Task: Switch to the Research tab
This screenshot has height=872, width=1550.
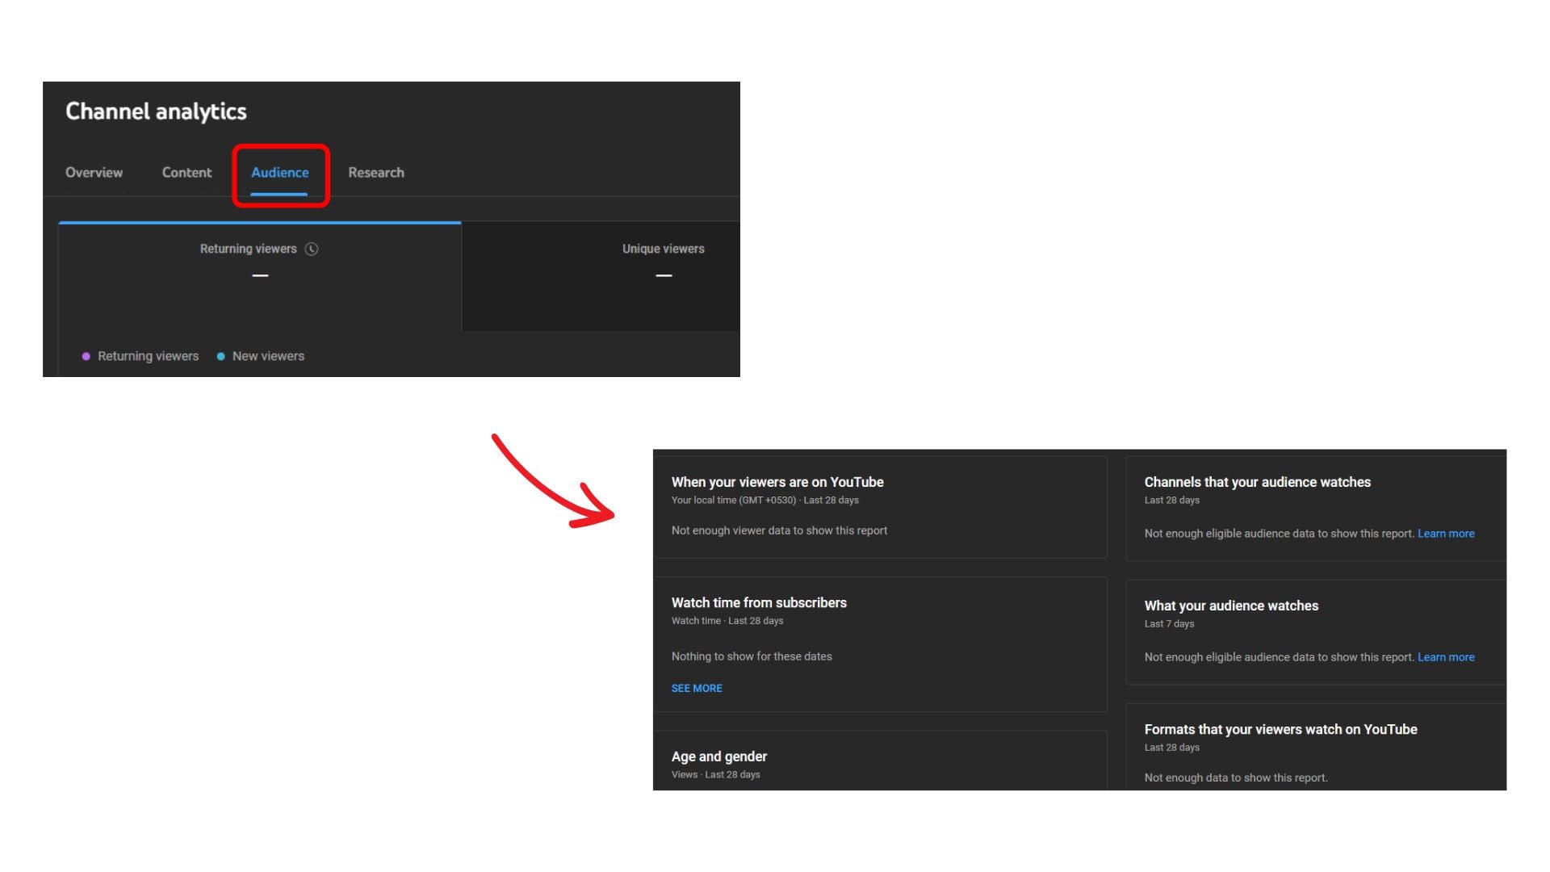Action: 376,172
